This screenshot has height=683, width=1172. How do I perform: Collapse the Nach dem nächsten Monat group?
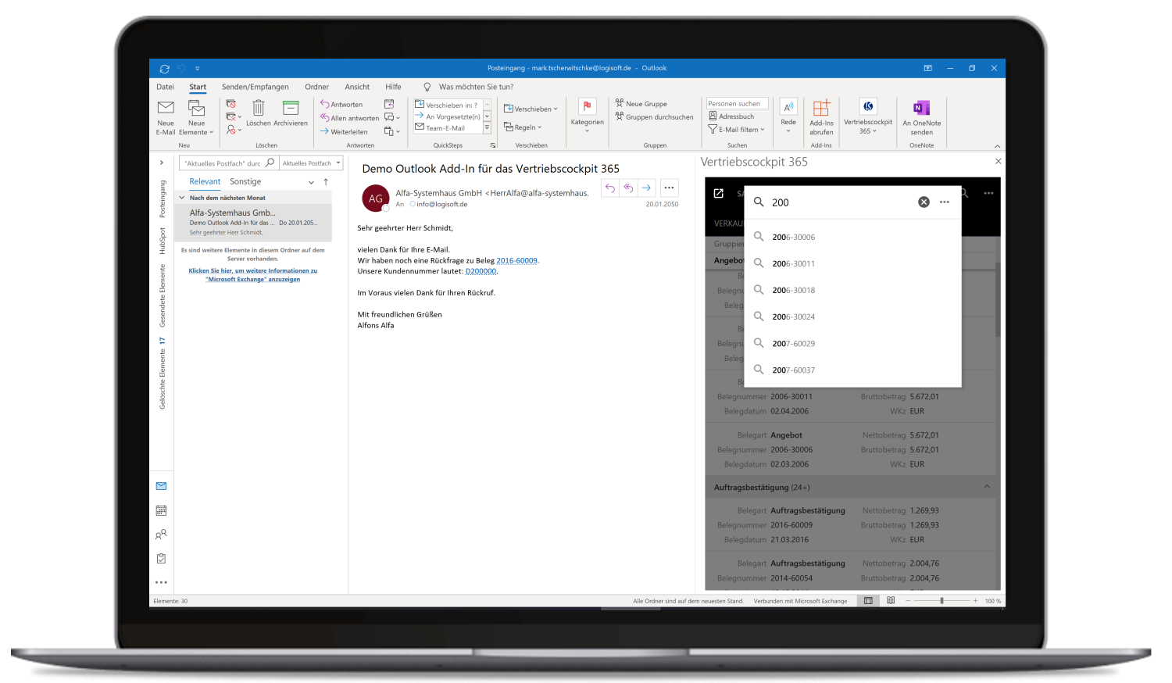pos(182,198)
